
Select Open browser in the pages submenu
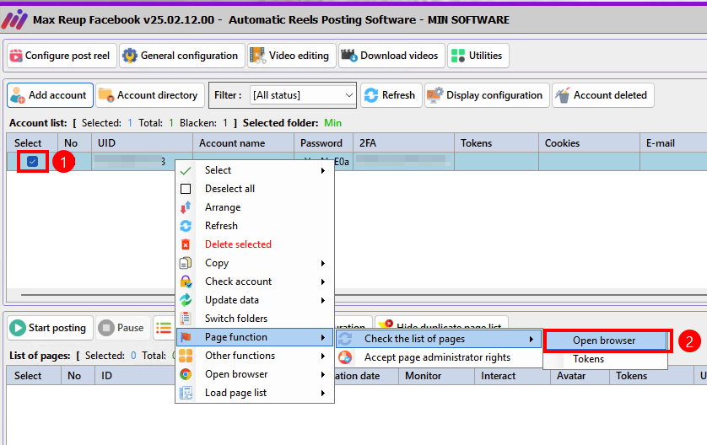tap(606, 340)
